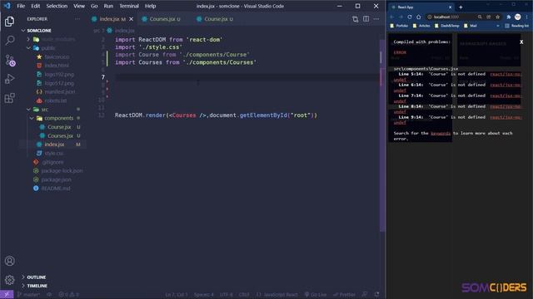
Task: Click the master branch in status bar
Action: [x=28, y=295]
